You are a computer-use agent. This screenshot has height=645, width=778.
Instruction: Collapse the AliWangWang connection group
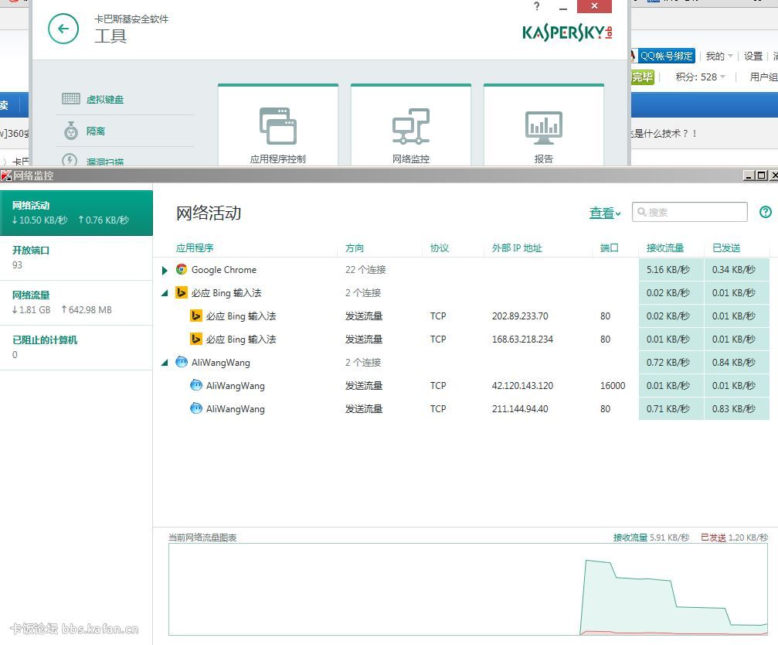click(165, 363)
